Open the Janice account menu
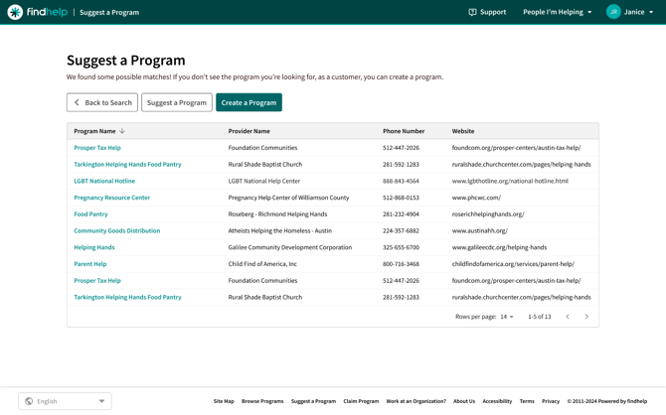This screenshot has height=415, width=666. (638, 12)
